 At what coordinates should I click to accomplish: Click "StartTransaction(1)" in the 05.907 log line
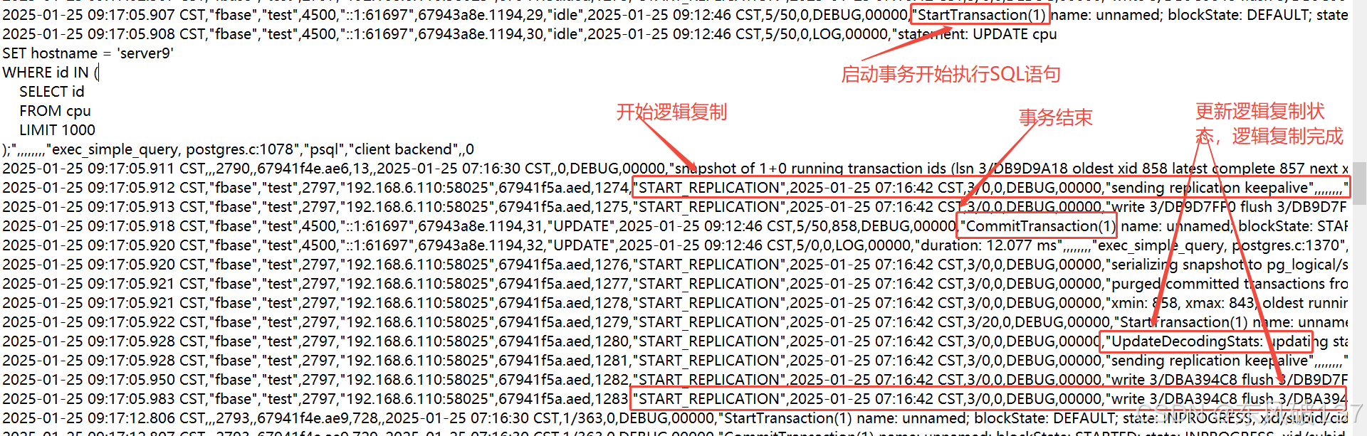[981, 15]
